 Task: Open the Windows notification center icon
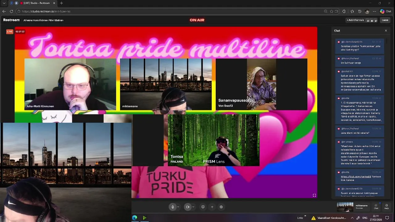tap(387, 218)
